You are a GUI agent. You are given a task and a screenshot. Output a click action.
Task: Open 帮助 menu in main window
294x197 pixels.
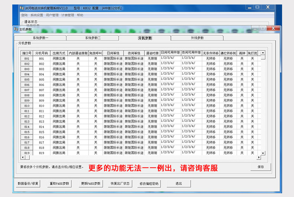pyautogui.click(x=80, y=15)
